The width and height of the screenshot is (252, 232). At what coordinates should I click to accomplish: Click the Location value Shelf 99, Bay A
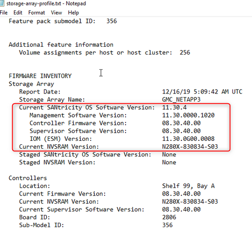click(188, 186)
